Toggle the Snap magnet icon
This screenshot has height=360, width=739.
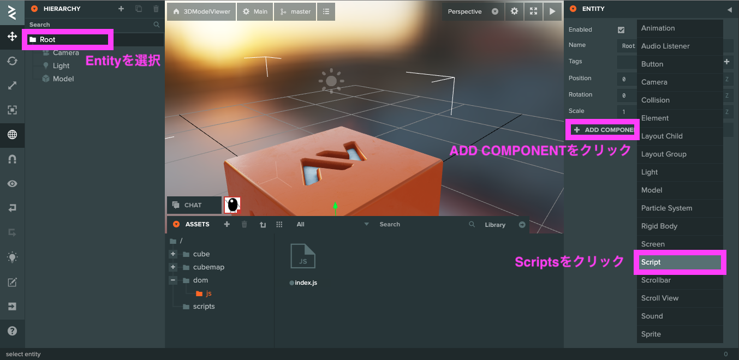click(x=12, y=159)
